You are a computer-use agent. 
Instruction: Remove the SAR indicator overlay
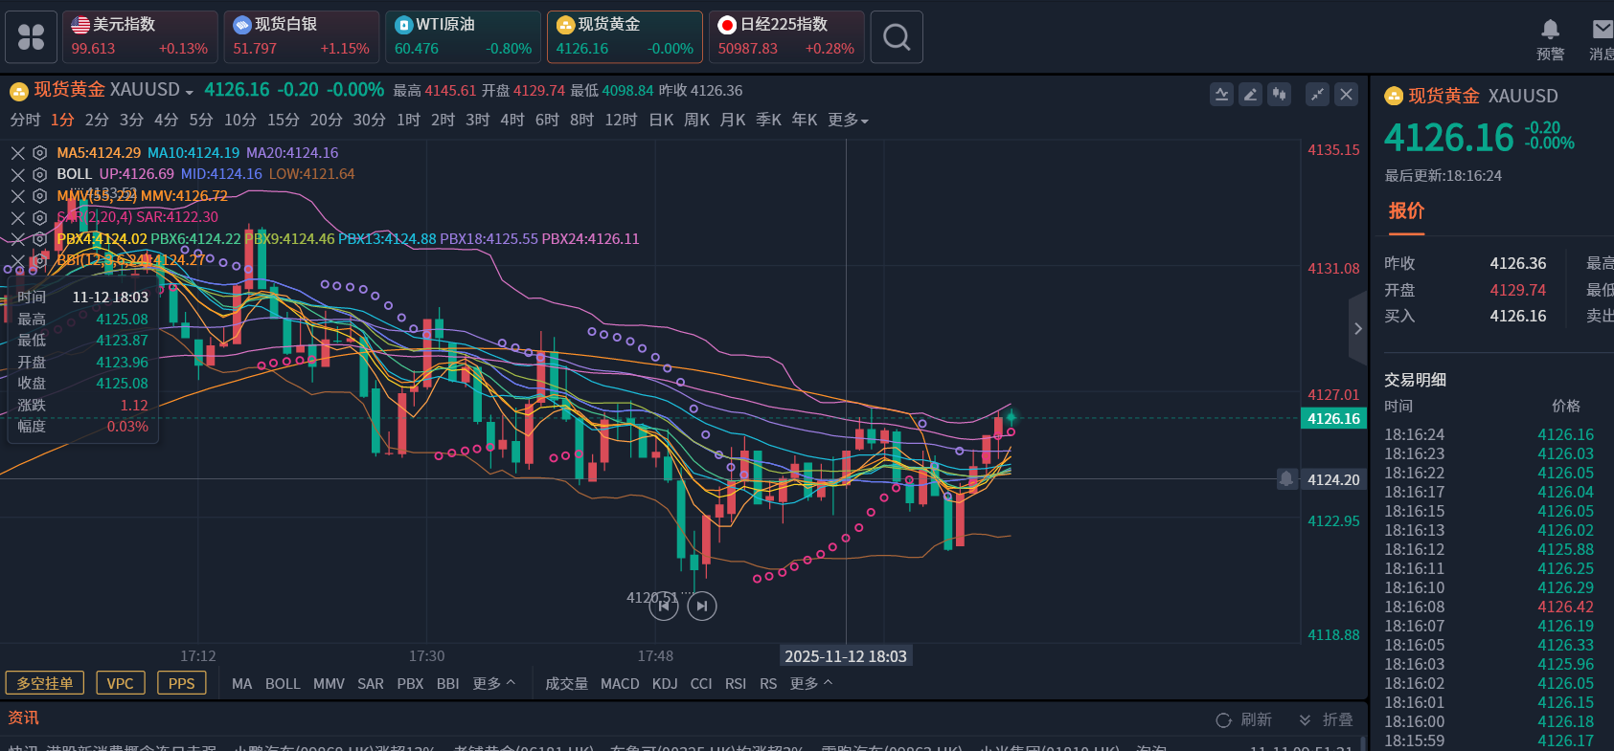17,217
